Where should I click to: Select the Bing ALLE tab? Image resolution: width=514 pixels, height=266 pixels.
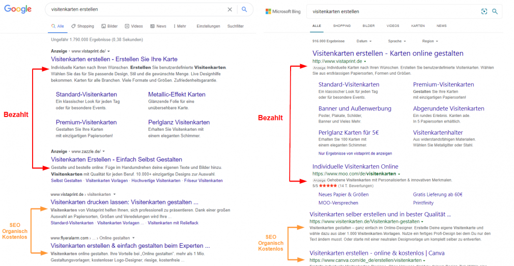(x=317, y=25)
